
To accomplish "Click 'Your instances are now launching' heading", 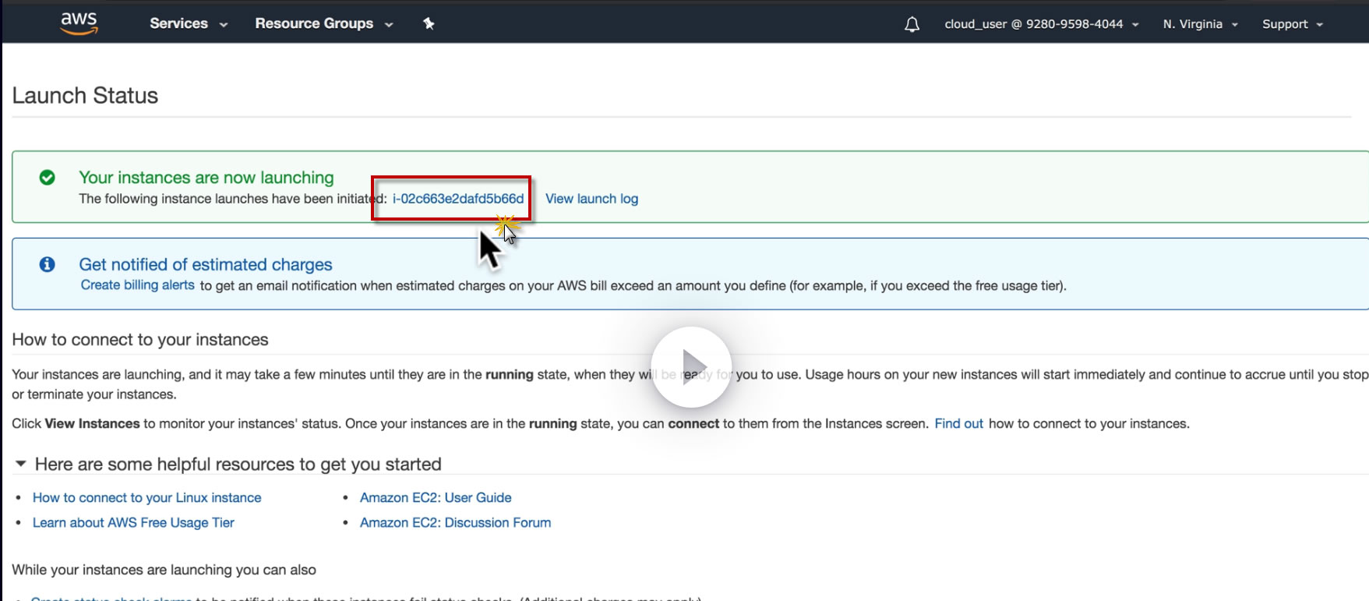I will [x=206, y=178].
